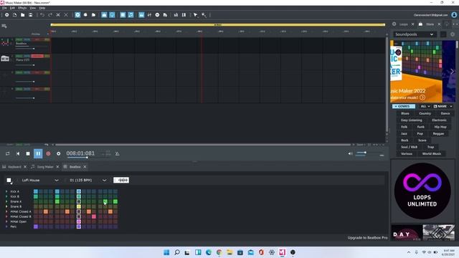Expand the HiHat Open drum row
The image size is (459, 258).
point(6,221)
